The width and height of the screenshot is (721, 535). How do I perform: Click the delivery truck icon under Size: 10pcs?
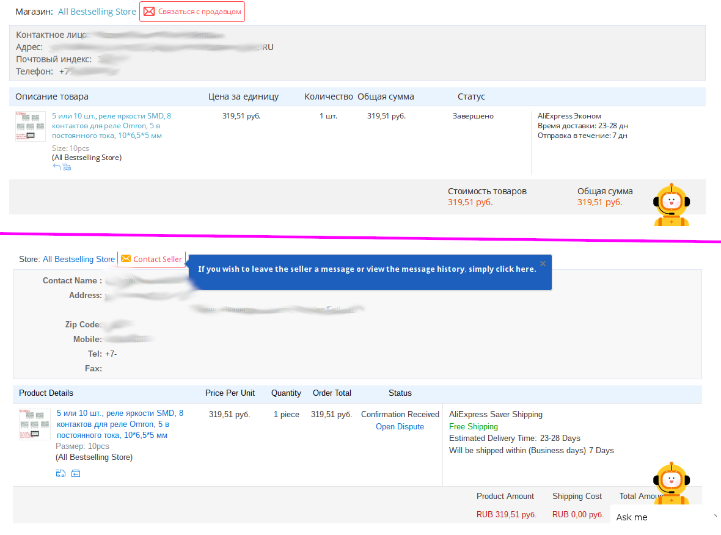[67, 167]
